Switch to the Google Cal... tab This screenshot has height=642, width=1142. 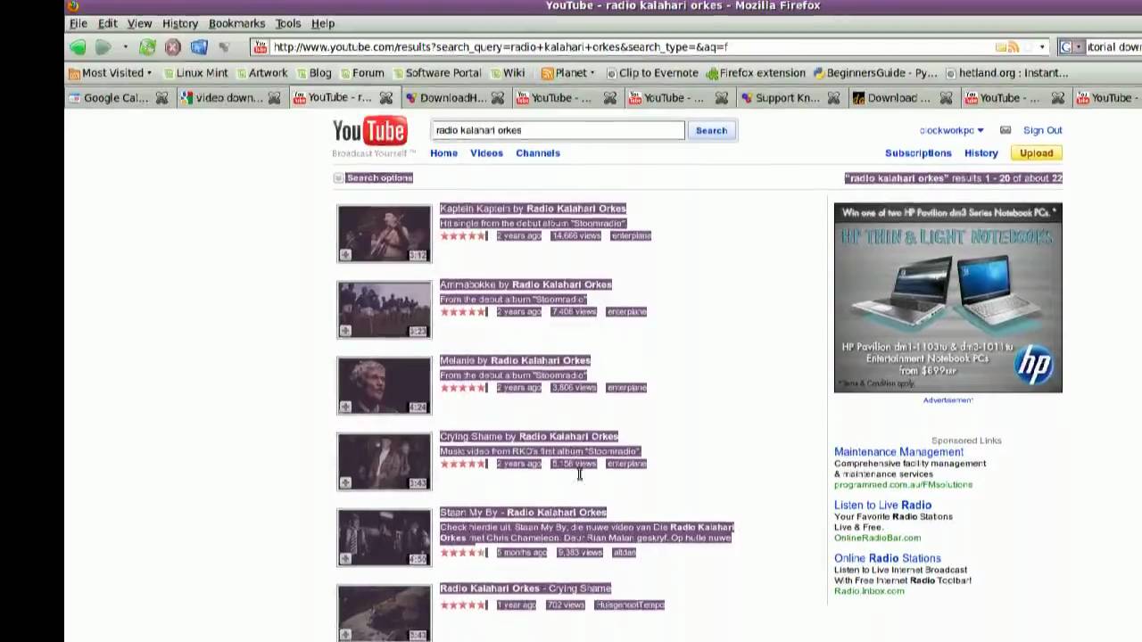point(109,98)
